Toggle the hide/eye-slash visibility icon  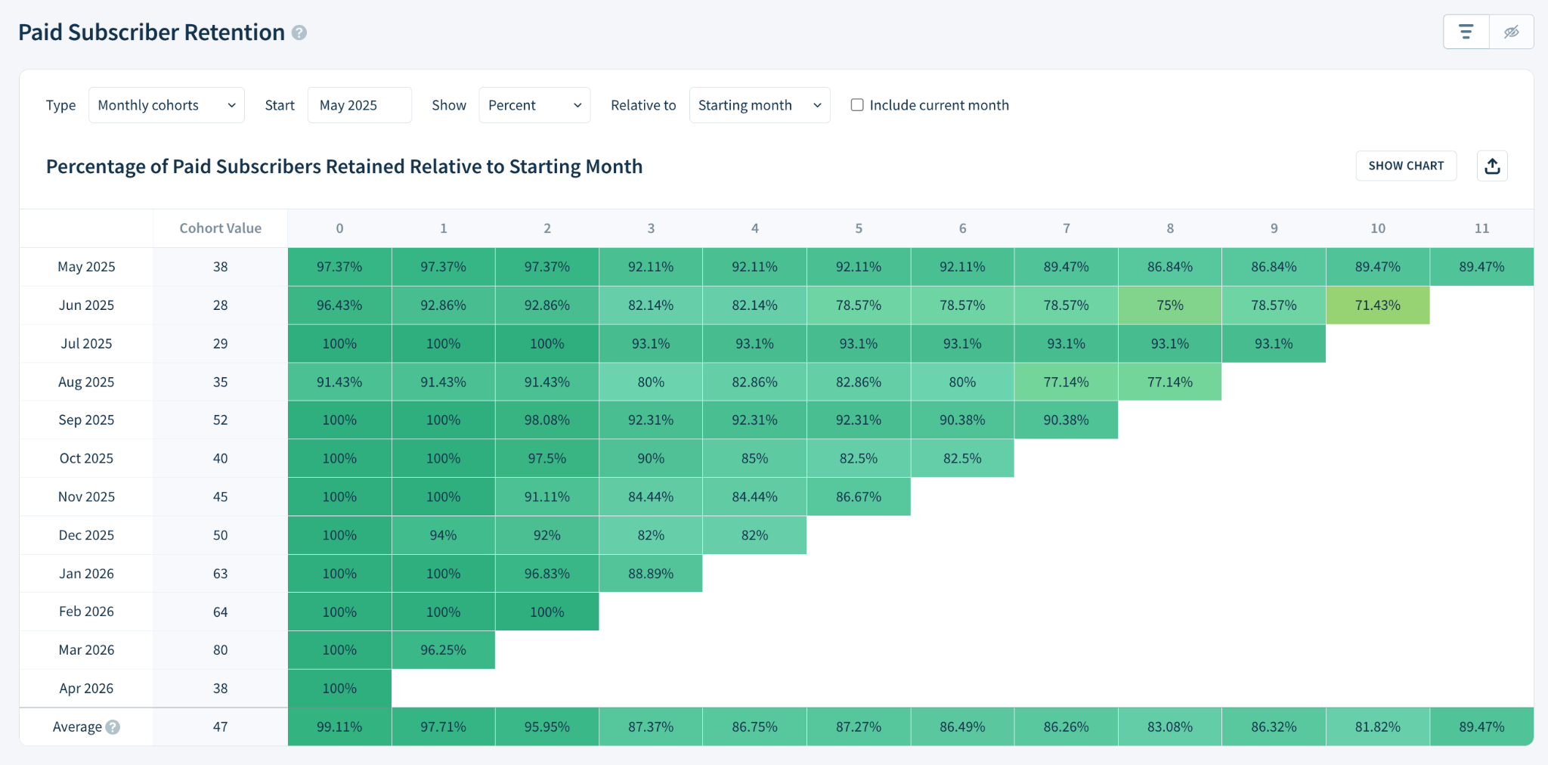[1512, 32]
